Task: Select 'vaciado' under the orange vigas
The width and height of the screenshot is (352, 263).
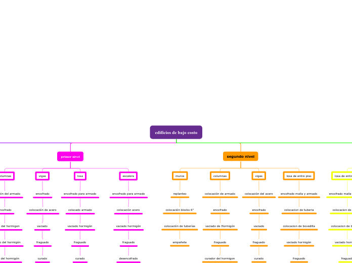Action: (259, 226)
